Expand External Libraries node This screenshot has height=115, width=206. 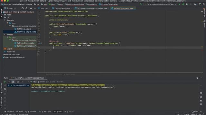(x=3, y=55)
